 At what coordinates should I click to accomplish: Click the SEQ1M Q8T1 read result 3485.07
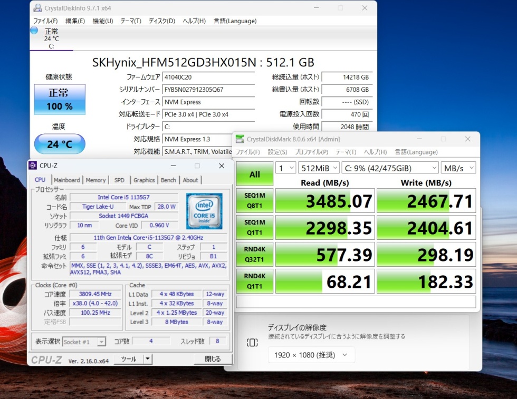tap(325, 200)
